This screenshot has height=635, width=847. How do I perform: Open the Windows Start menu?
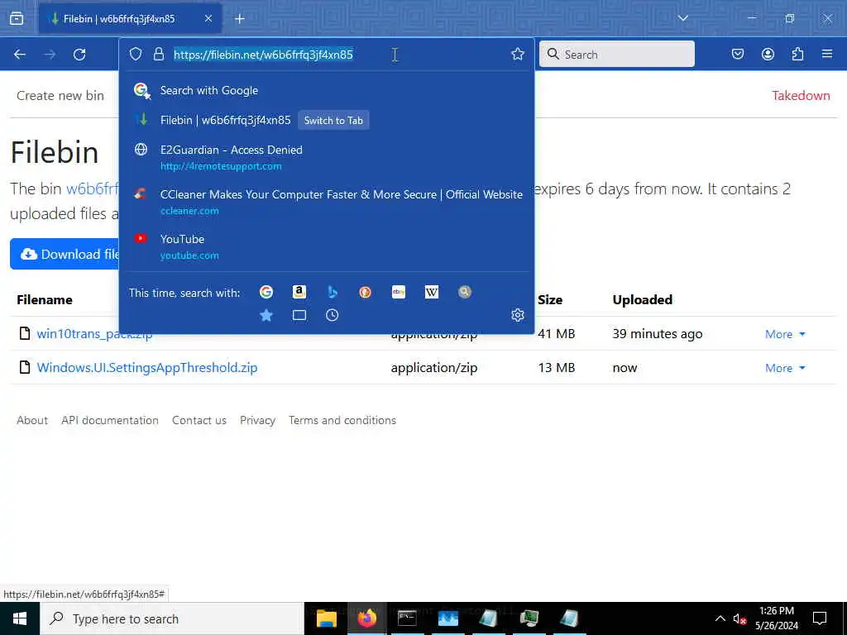(20, 618)
